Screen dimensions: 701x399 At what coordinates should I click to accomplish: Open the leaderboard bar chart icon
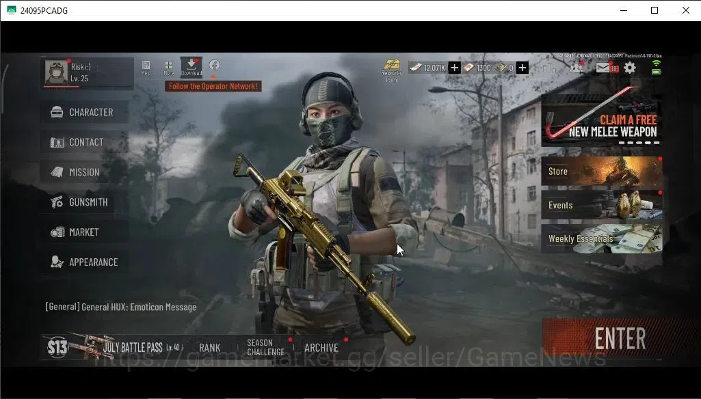548,68
